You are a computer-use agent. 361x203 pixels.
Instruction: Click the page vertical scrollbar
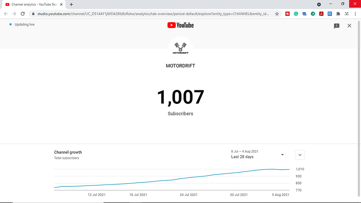[359, 108]
